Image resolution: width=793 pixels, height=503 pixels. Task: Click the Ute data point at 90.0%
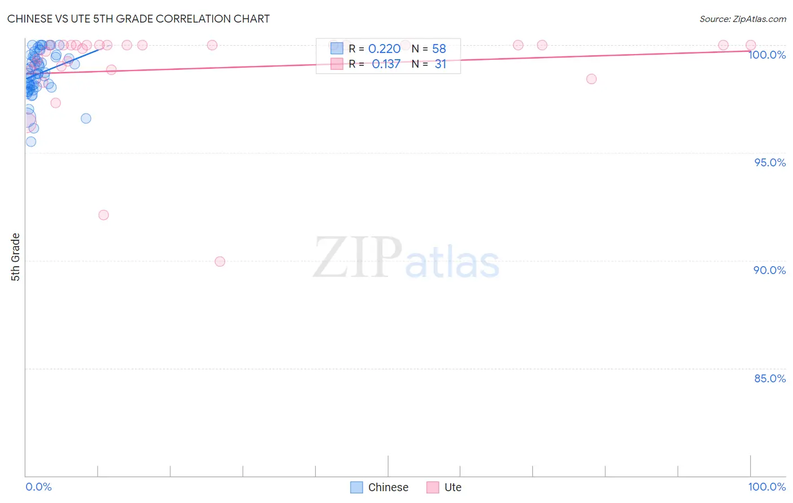coord(220,262)
